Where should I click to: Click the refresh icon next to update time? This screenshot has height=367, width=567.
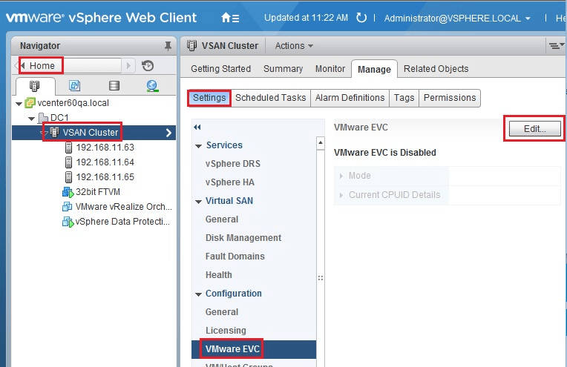pyautogui.click(x=361, y=18)
